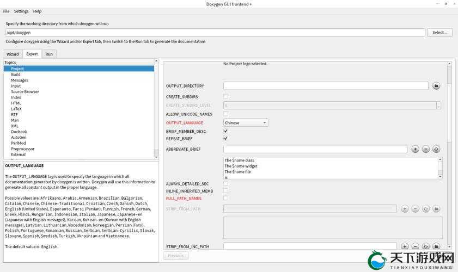This screenshot has height=272, width=458.
Task: Select 'The $name file' list entry
Action: click(238, 171)
